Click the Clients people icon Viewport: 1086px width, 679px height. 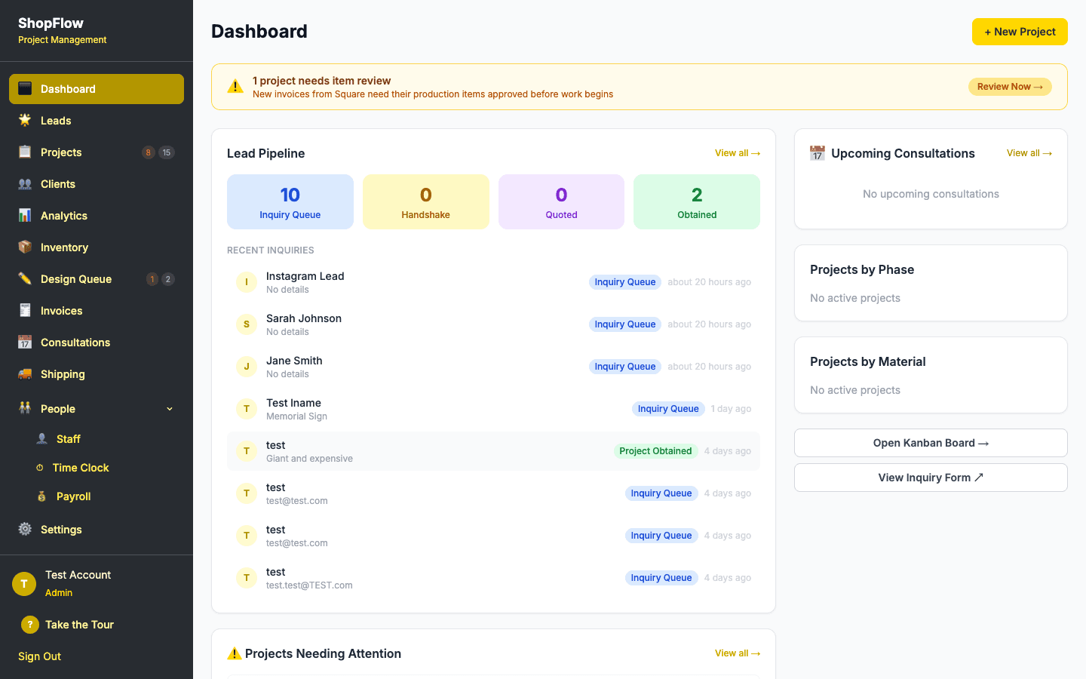point(23,183)
